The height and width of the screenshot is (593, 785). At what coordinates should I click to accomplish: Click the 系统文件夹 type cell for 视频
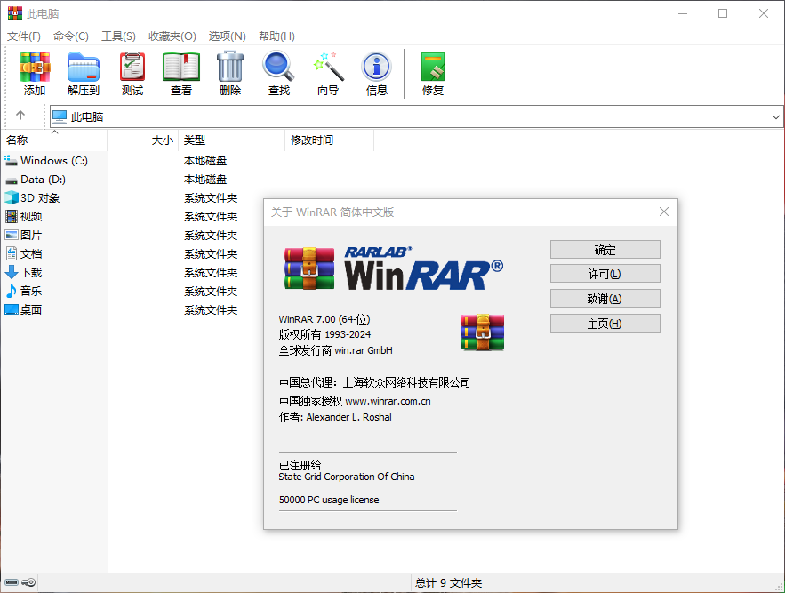[211, 217]
